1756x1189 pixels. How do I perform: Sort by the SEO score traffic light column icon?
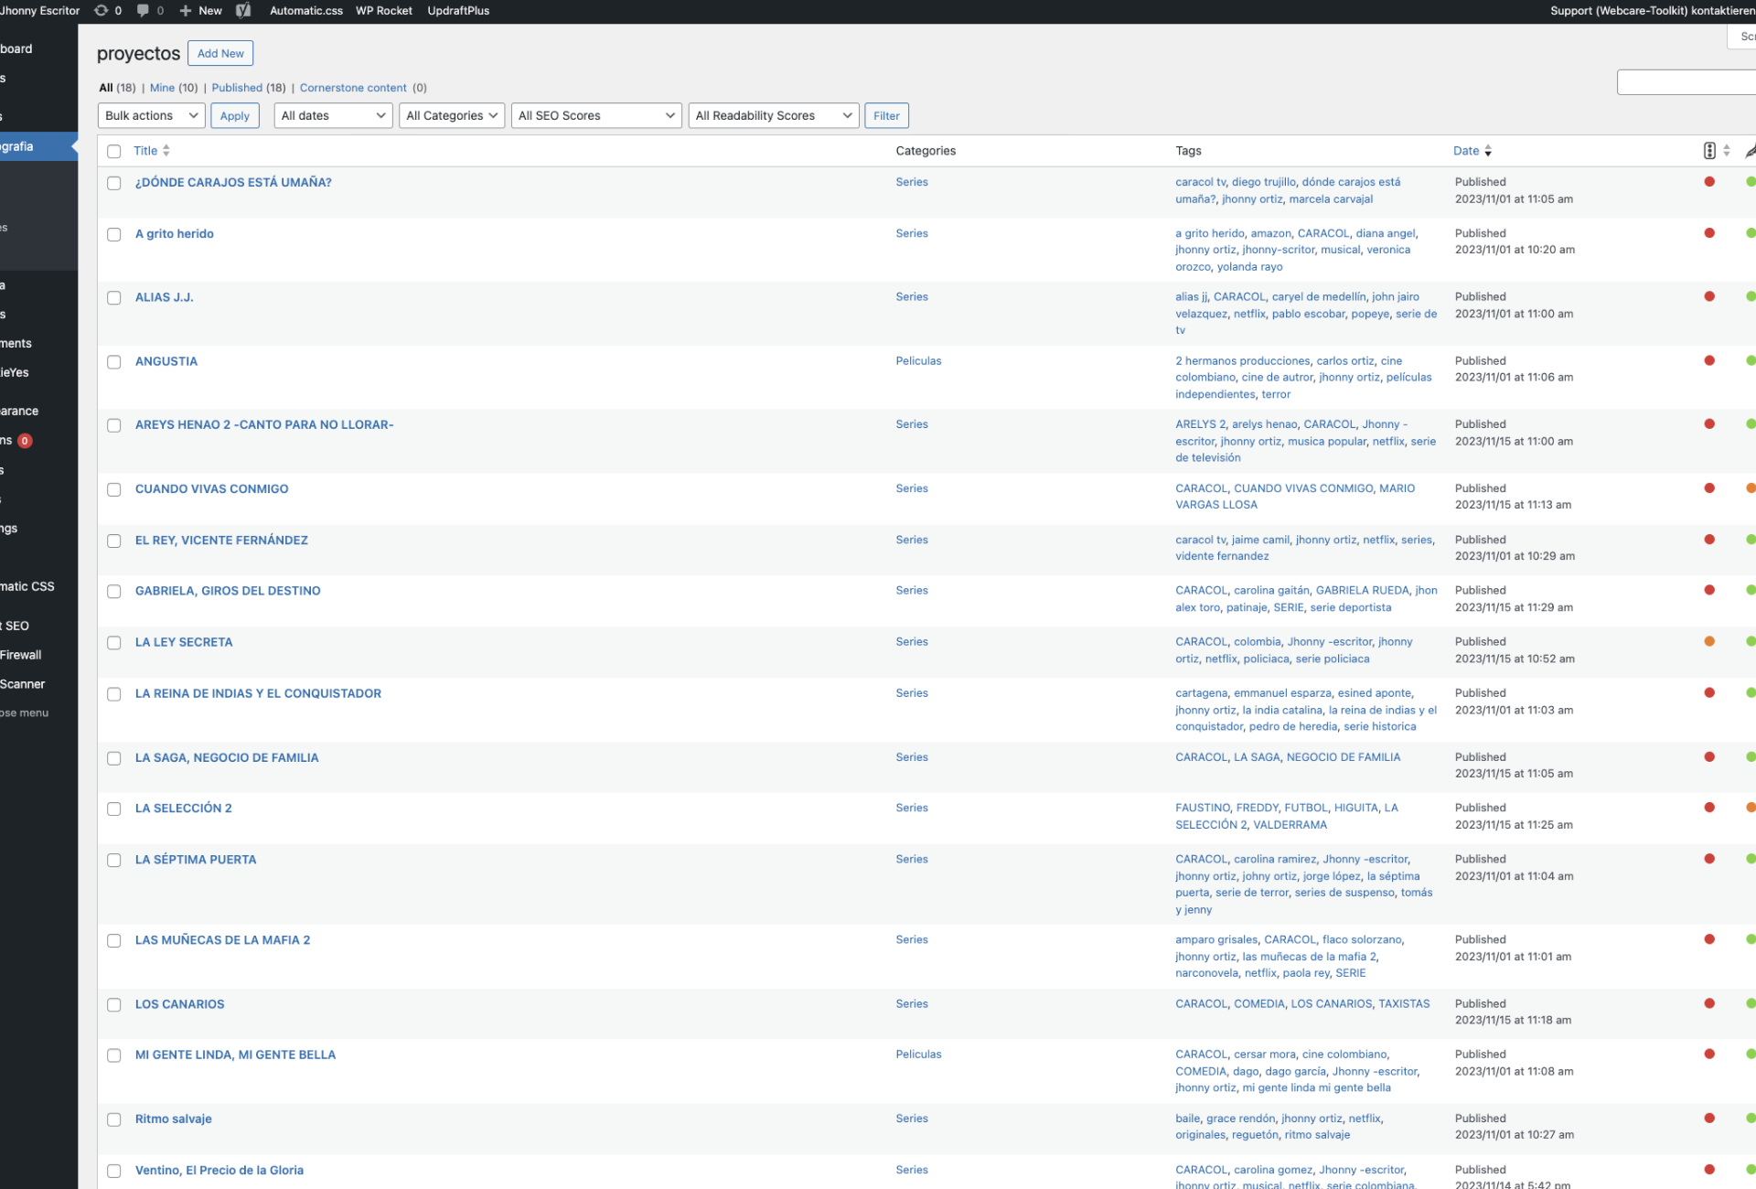pyautogui.click(x=1709, y=151)
